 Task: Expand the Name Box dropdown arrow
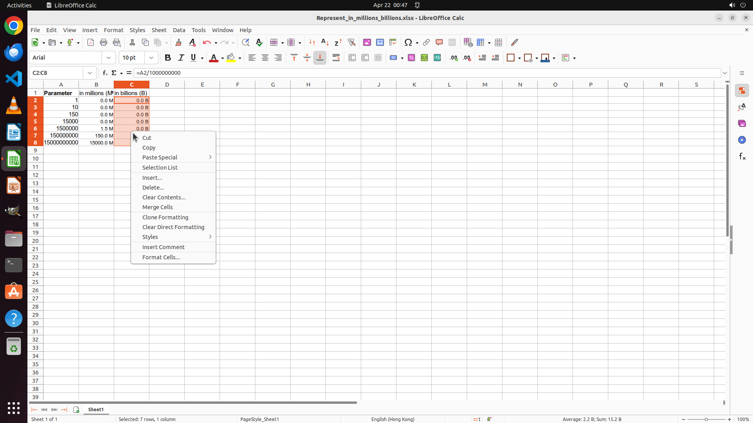[90, 73]
